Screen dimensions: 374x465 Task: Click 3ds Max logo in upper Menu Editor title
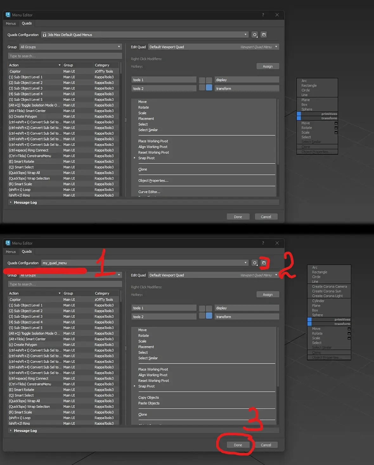point(8,15)
